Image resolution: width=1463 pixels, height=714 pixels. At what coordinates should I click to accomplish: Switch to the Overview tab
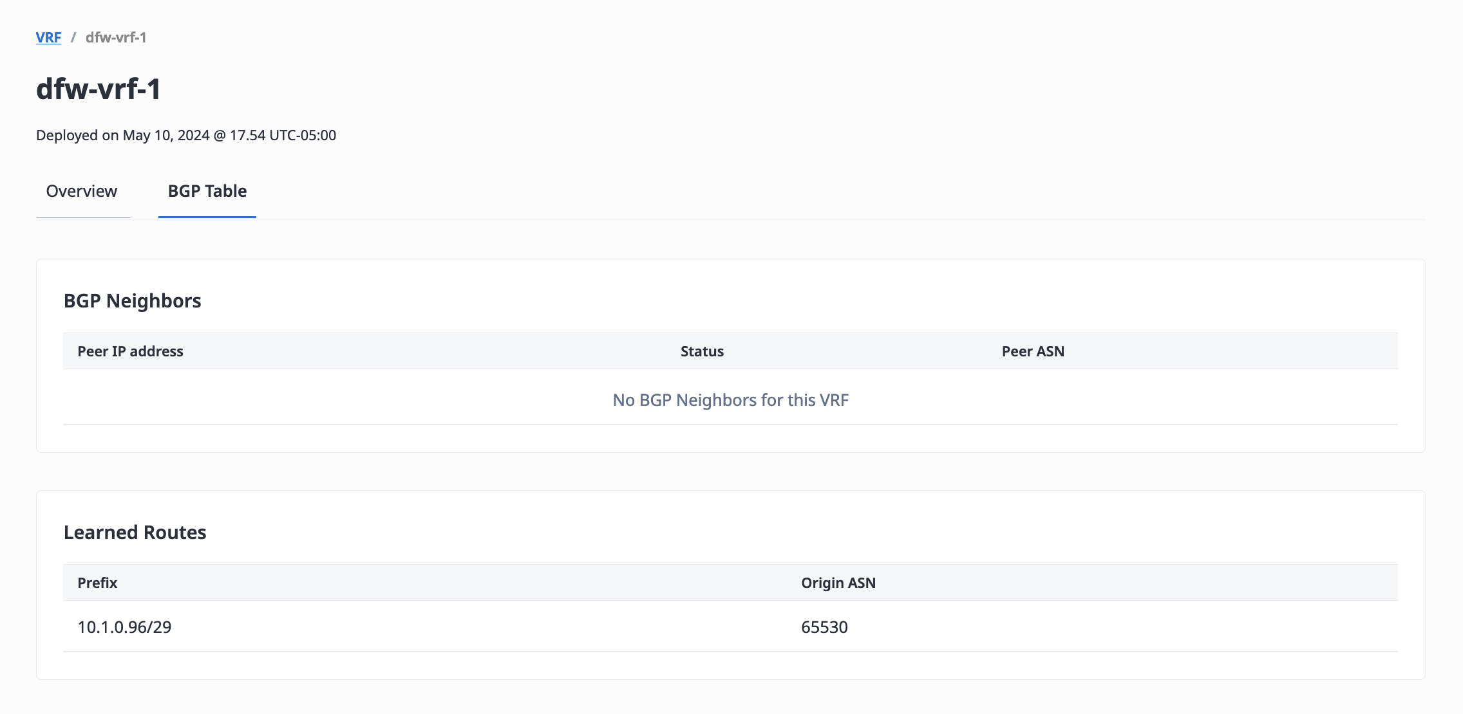coord(82,191)
